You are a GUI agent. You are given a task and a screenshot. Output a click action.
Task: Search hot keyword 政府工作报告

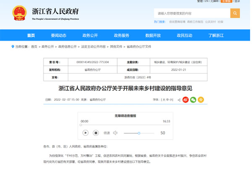point(195,22)
